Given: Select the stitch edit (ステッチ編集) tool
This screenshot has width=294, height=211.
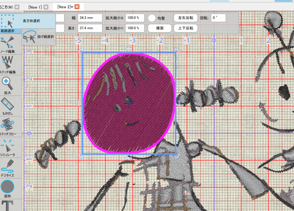Looking at the screenshot, I should click(x=11, y=65).
